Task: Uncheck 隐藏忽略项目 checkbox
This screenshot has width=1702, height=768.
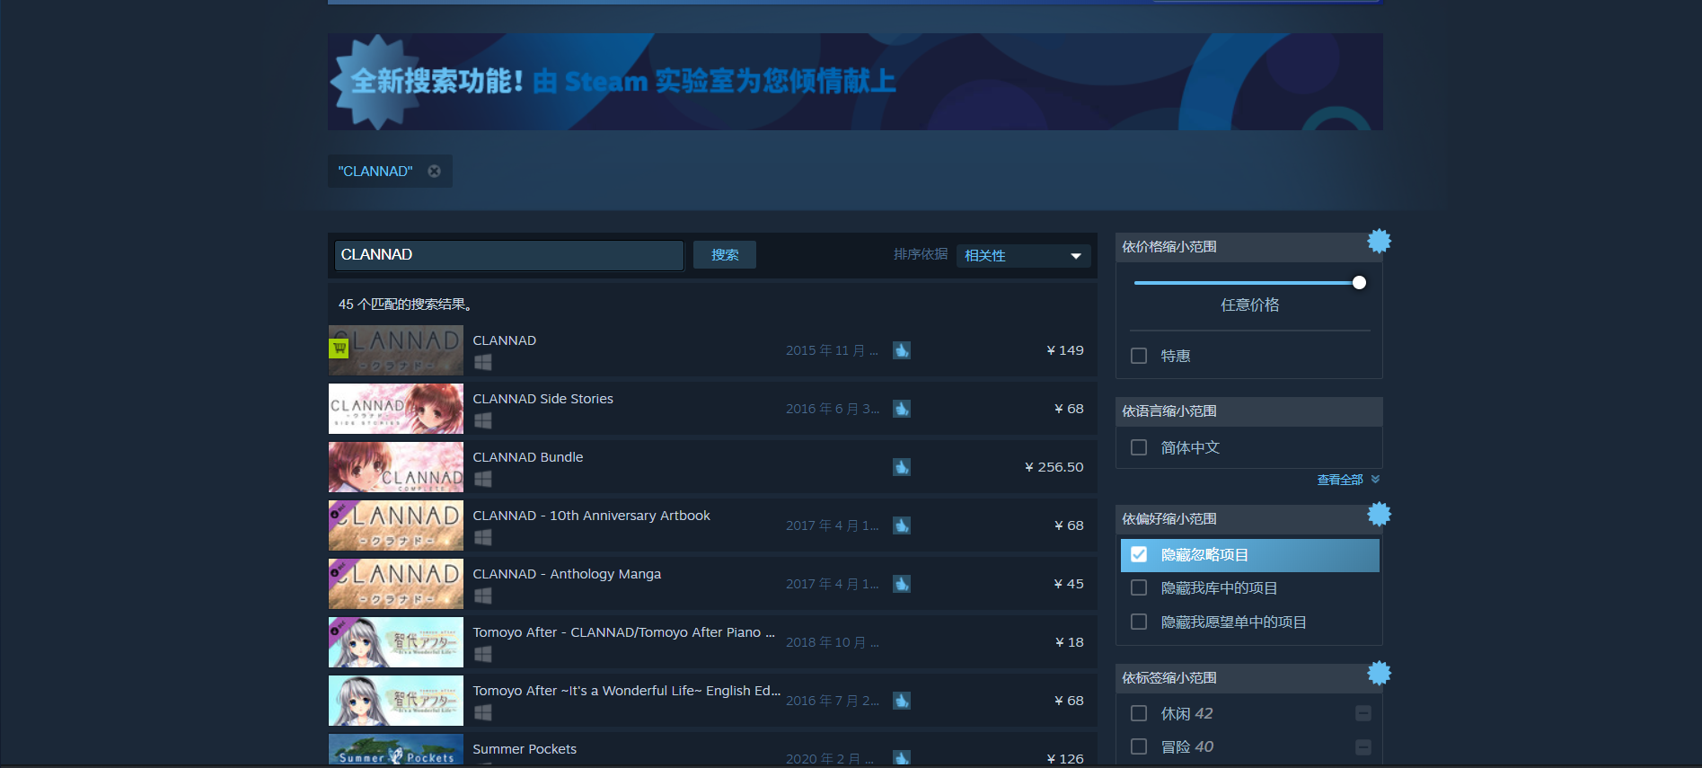Action: pos(1139,554)
